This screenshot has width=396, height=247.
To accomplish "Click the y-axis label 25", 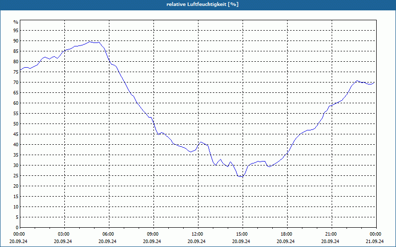I will coord(16,176).
